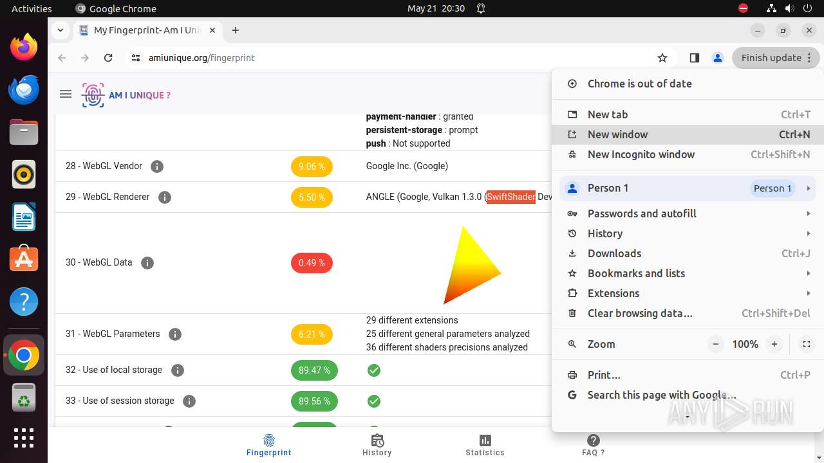Image resolution: width=824 pixels, height=463 pixels.
Task: Zoom out with the minus button
Action: click(715, 345)
